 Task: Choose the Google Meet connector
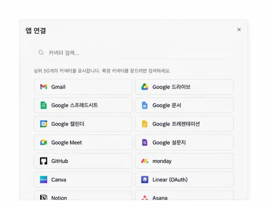point(83,142)
